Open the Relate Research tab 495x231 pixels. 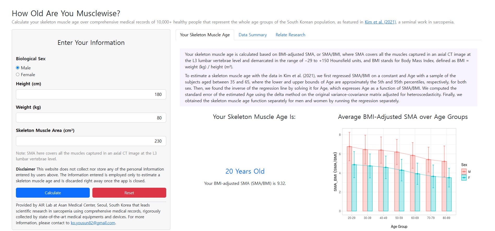pyautogui.click(x=290, y=35)
